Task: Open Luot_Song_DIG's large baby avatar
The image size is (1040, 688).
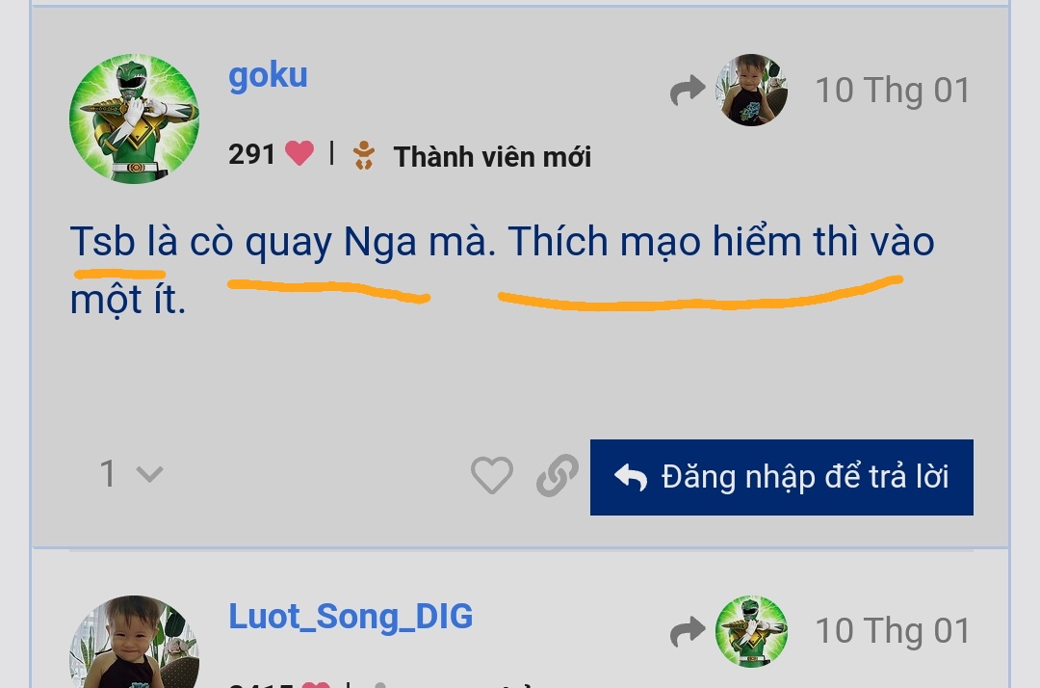Action: (134, 642)
